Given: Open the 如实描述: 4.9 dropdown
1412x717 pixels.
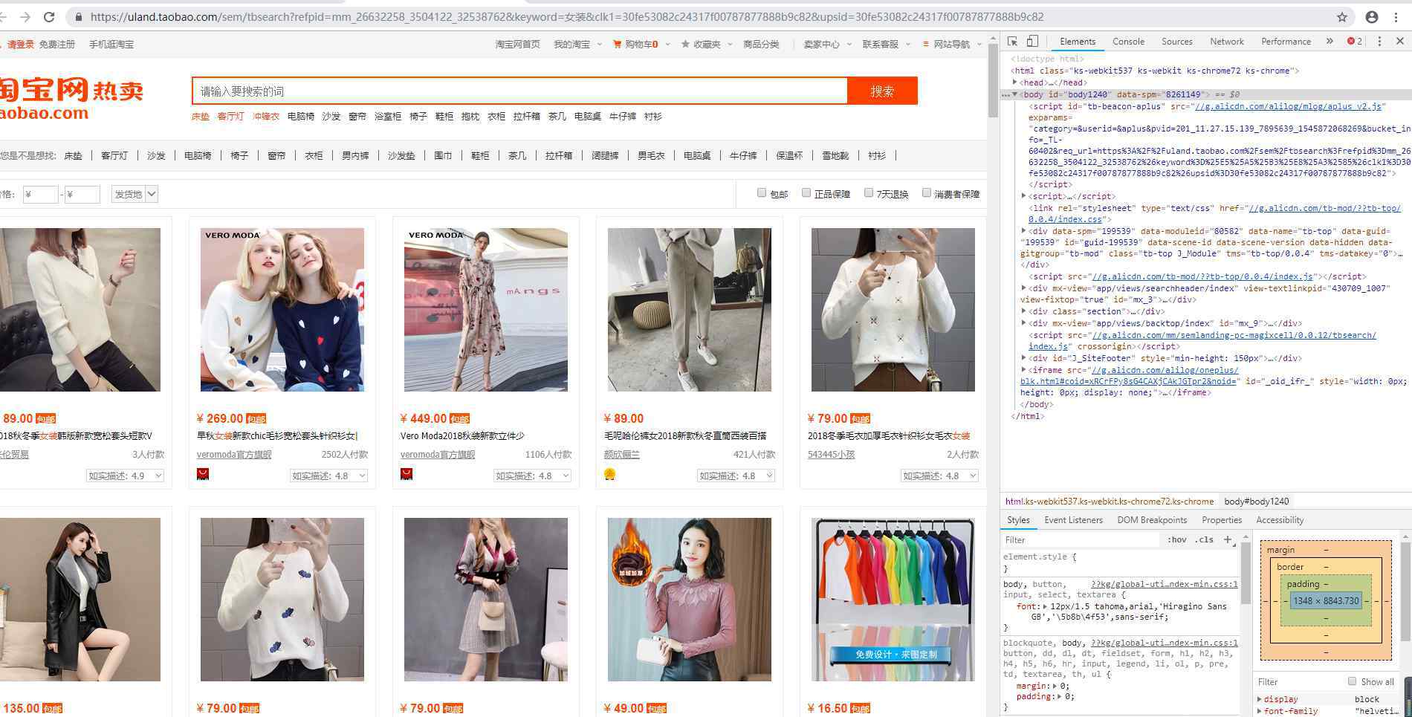Looking at the screenshot, I should (x=125, y=476).
